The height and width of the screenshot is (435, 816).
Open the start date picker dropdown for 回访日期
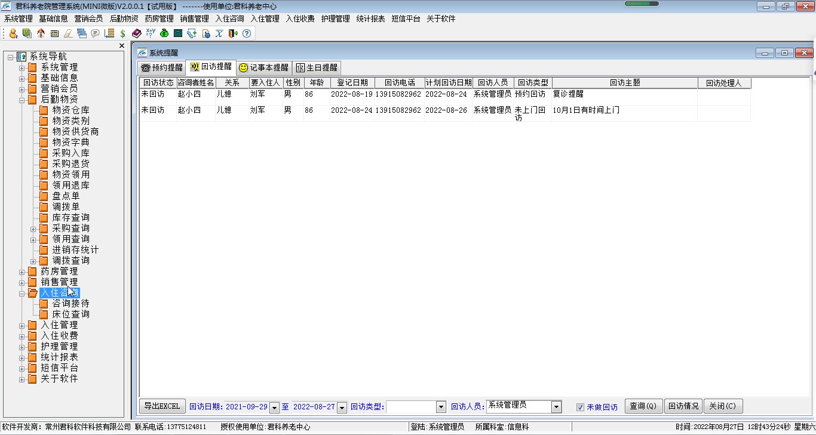point(274,408)
